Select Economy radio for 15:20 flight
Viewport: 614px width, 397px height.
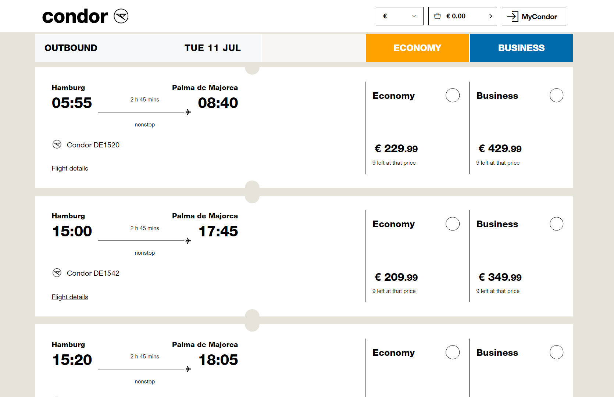(x=453, y=352)
